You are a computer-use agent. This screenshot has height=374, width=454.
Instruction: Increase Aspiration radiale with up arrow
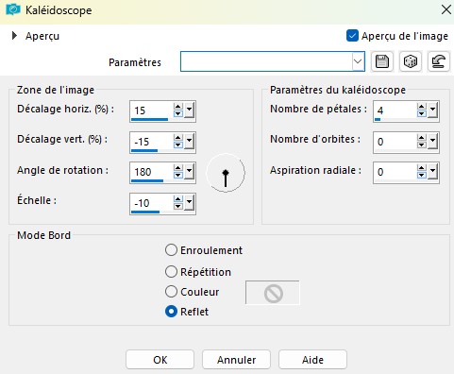pos(422,168)
